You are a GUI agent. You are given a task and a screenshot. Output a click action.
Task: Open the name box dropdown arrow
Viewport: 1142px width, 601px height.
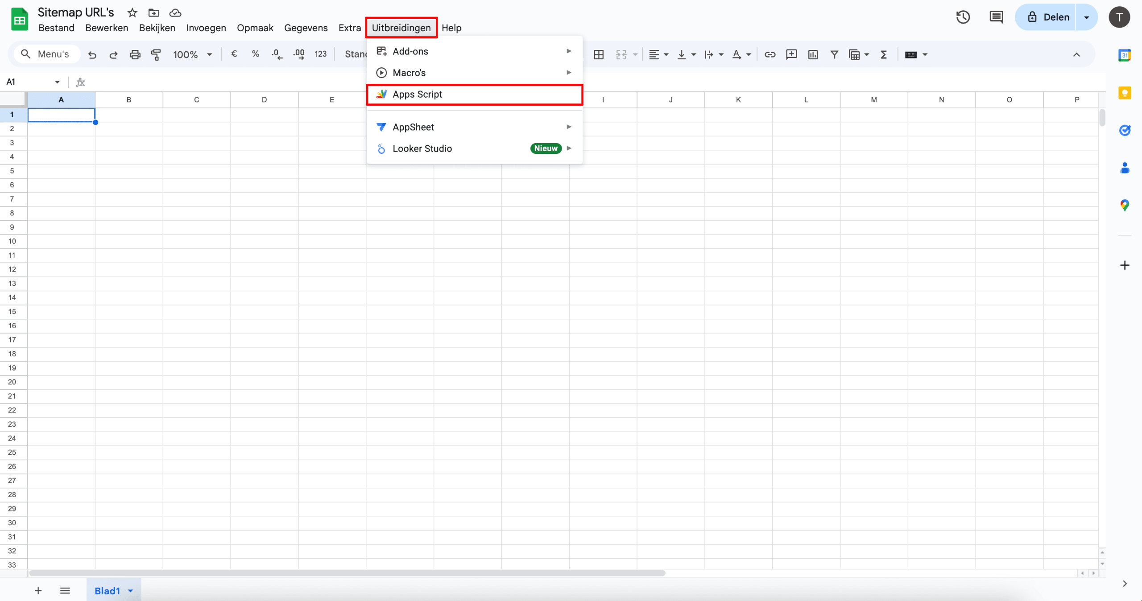57,82
